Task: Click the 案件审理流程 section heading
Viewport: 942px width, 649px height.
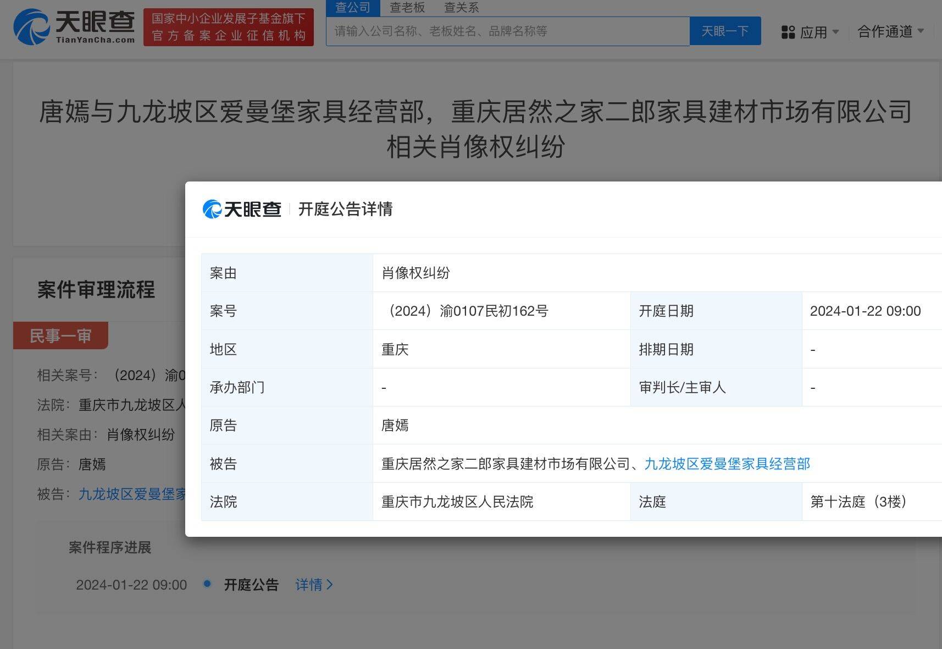Action: [x=96, y=289]
